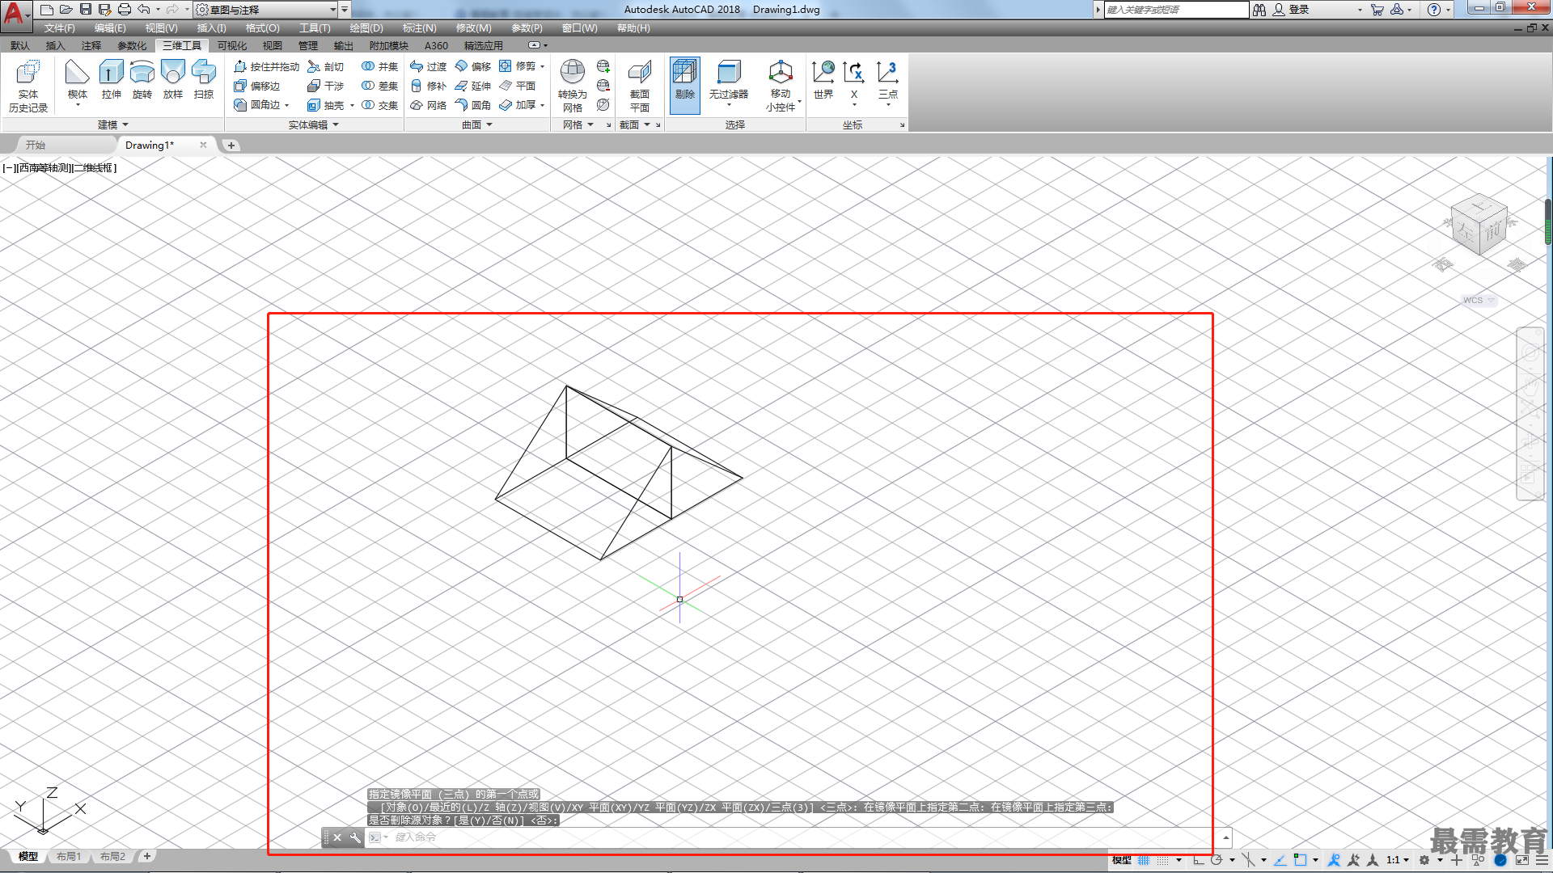Click the 移动小控件 move gizmo icon
The image size is (1553, 873).
pos(781,86)
